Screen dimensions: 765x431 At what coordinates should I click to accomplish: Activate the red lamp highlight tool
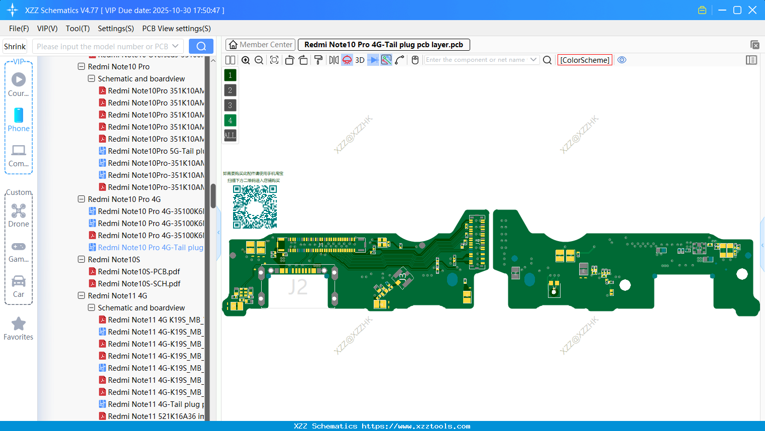point(347,60)
